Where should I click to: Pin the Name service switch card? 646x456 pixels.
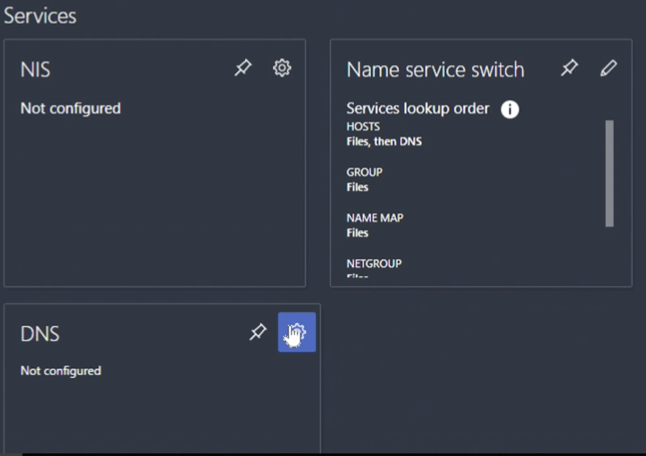pyautogui.click(x=569, y=68)
